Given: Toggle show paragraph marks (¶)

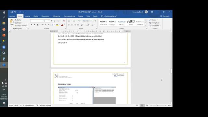Looking at the screenshot, I should pos(95,21).
